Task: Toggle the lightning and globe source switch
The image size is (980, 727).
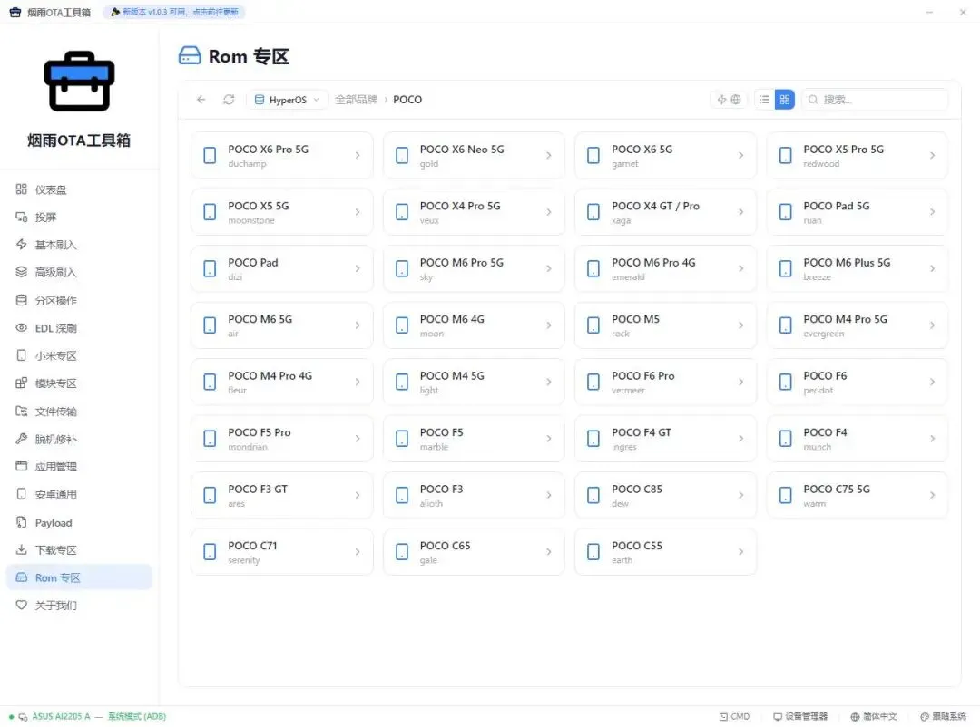Action: coord(729,100)
